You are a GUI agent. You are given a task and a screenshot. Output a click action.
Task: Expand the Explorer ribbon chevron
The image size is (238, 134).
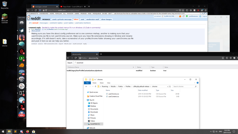(195, 83)
